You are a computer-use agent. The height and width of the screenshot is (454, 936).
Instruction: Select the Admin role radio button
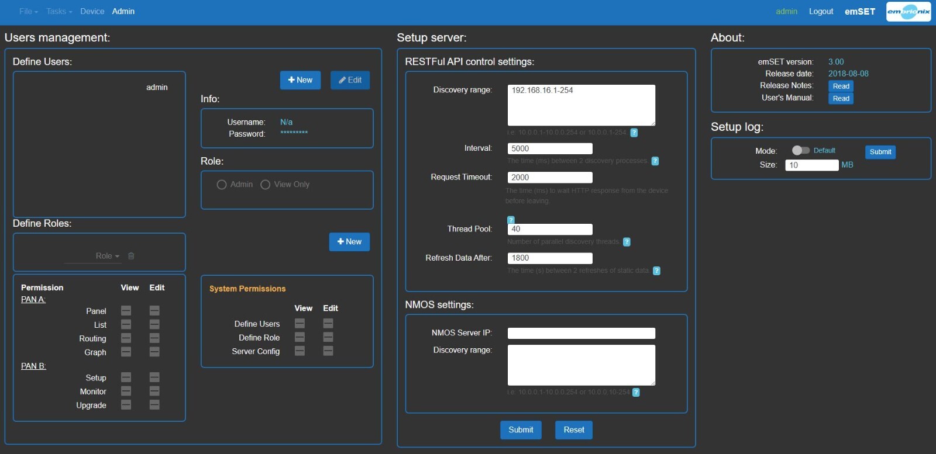click(x=222, y=185)
